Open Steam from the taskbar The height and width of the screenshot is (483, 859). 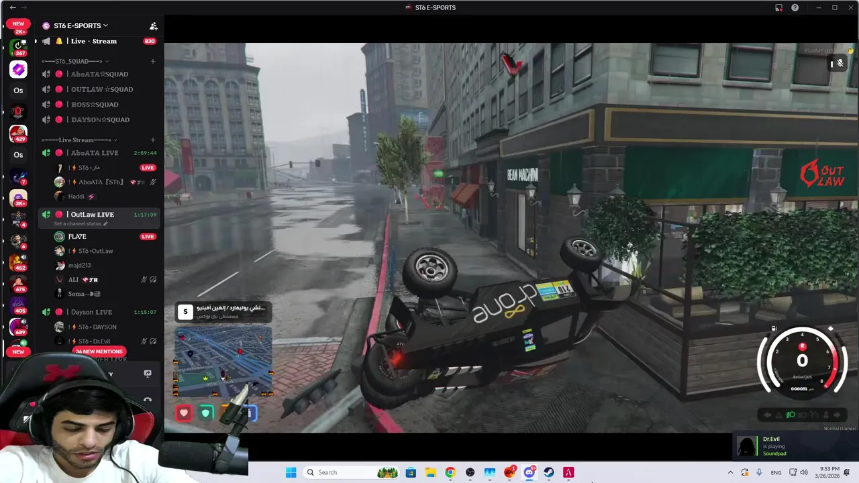pyautogui.click(x=549, y=472)
